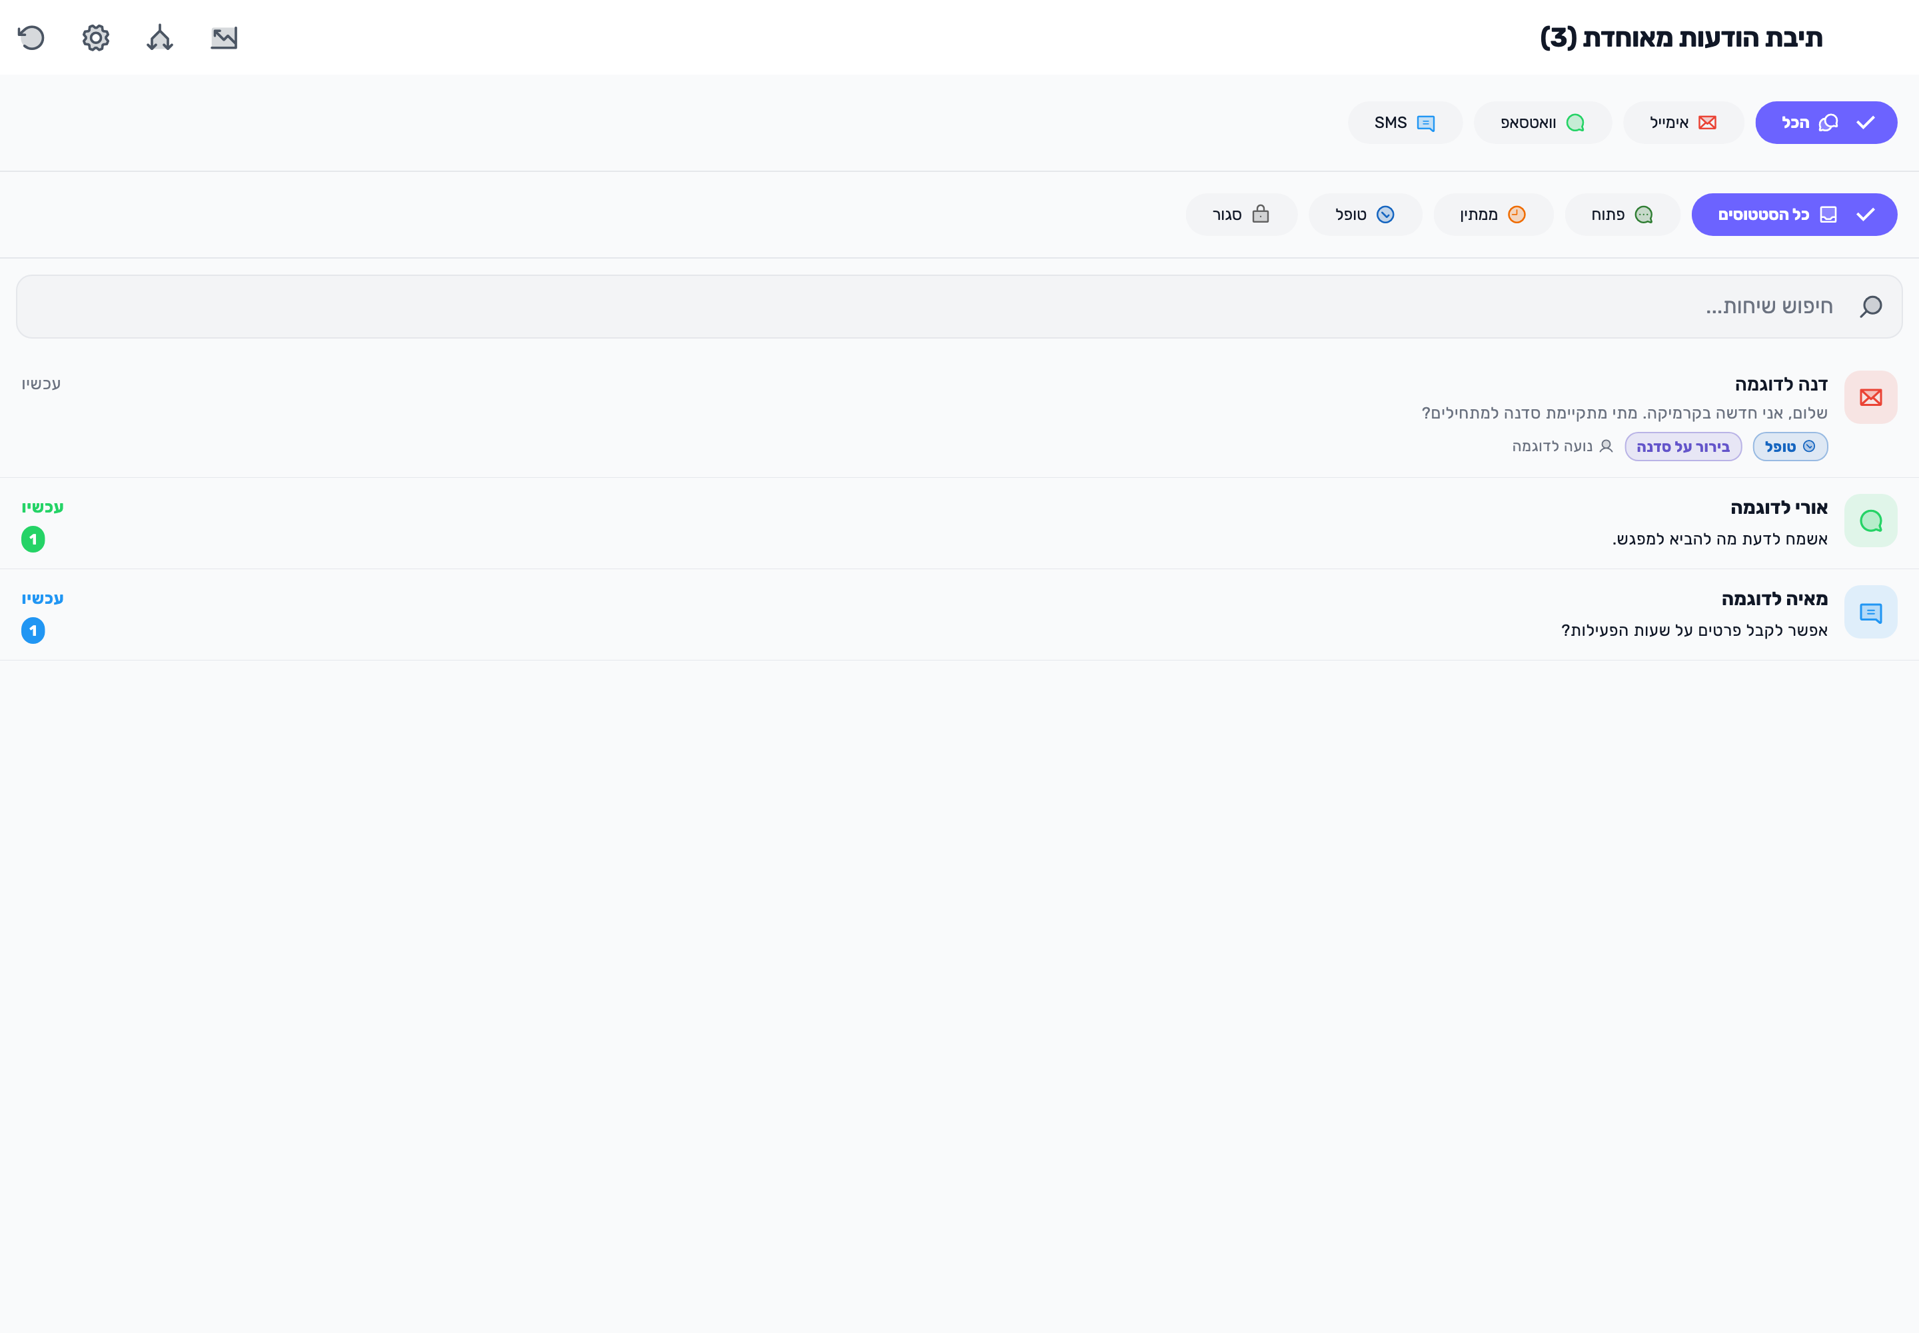This screenshot has width=1919, height=1333.
Task: Select the הכל channel filter
Action: click(x=1826, y=123)
